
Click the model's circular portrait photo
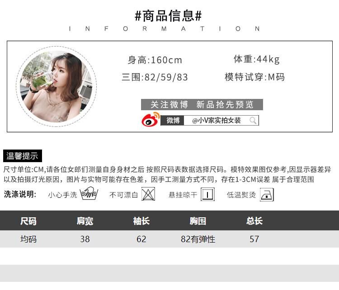click(x=56, y=86)
